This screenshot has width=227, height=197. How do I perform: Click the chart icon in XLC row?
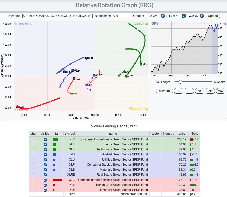(x=34, y=180)
